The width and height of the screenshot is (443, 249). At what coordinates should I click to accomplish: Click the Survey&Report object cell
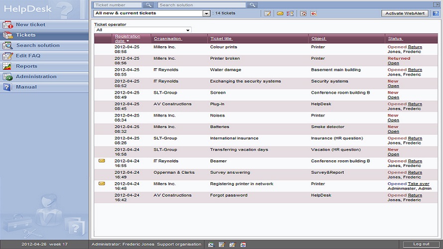click(328, 172)
